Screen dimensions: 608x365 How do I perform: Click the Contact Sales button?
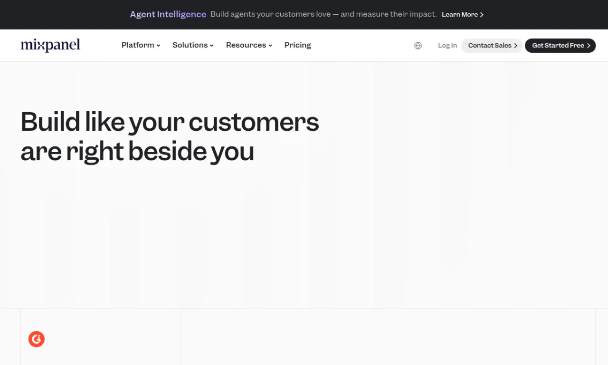(x=492, y=46)
